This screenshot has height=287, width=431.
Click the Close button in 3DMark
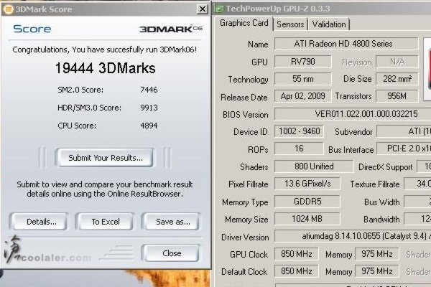[172, 253]
